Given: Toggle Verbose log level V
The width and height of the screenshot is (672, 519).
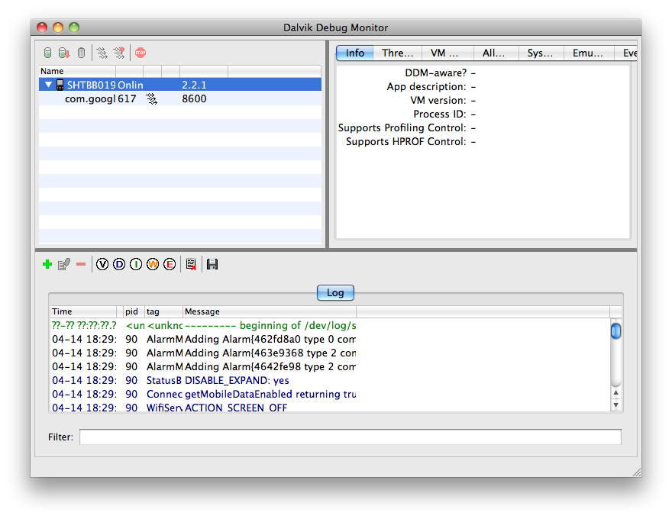Looking at the screenshot, I should pyautogui.click(x=102, y=264).
